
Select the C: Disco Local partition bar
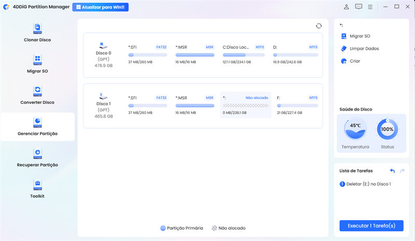tap(243, 55)
